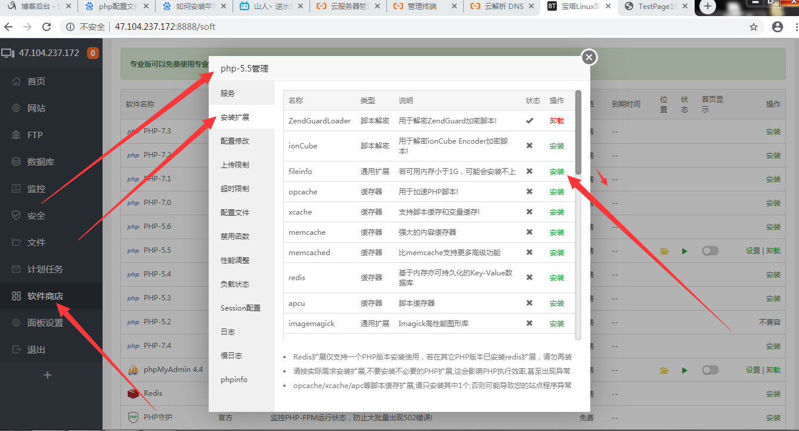
Task: Click 退出 to log out
Action: (x=36, y=349)
